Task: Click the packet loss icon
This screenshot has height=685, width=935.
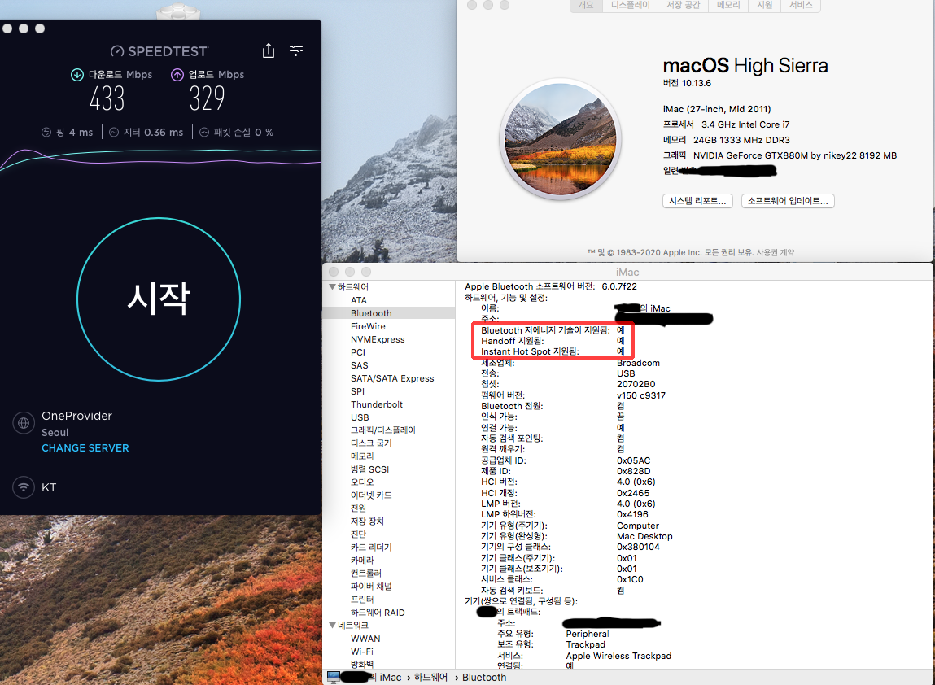Action: [x=204, y=133]
